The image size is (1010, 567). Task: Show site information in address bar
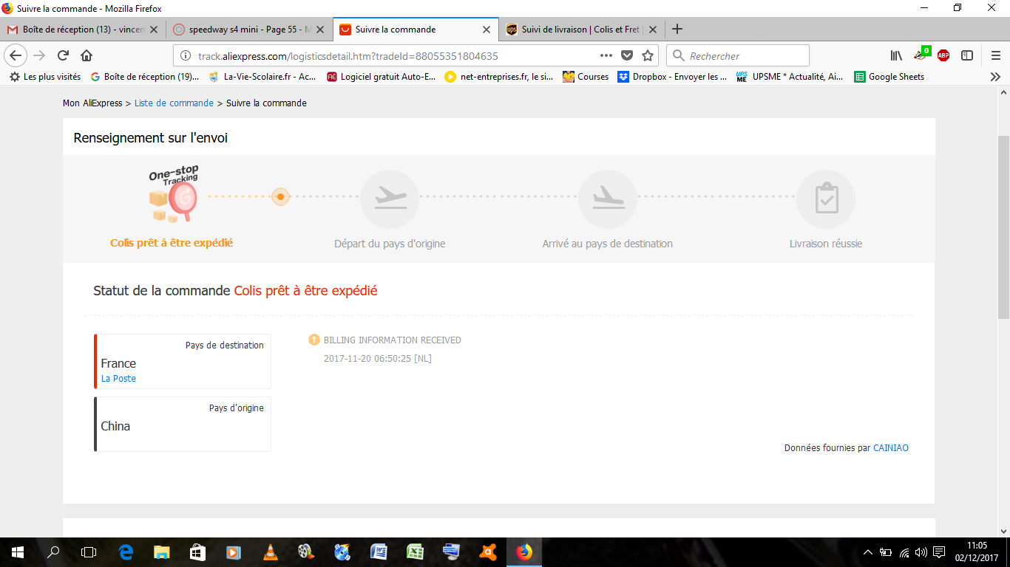click(185, 56)
